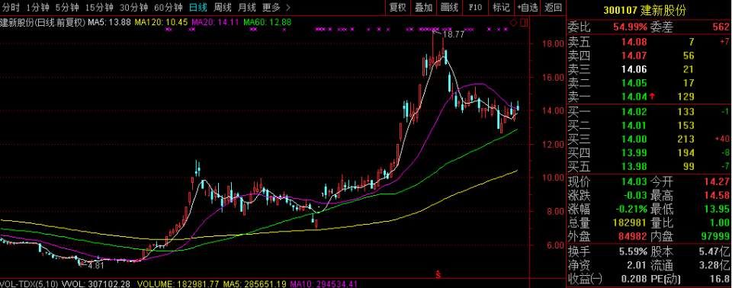Open the 画线 drawing tools

450,8
